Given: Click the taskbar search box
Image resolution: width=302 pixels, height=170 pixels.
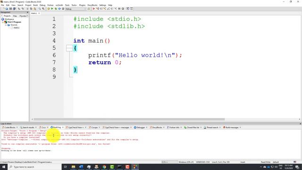Looking at the screenshot, I should coord(34,167).
